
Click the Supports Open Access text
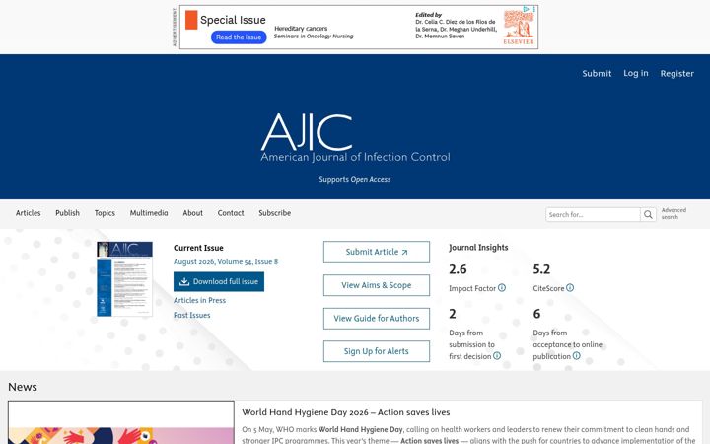[x=355, y=179]
